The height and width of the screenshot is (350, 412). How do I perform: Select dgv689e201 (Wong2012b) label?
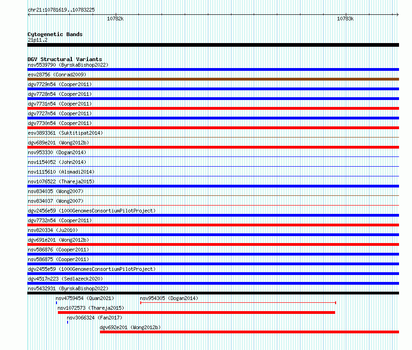click(x=58, y=143)
